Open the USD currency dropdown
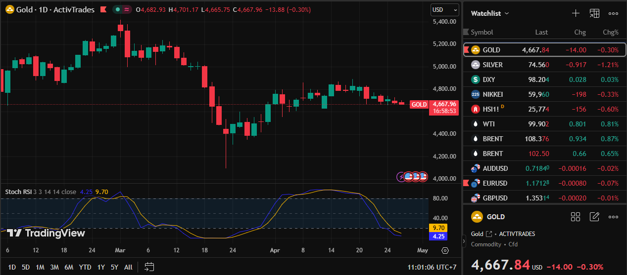 tap(445, 9)
